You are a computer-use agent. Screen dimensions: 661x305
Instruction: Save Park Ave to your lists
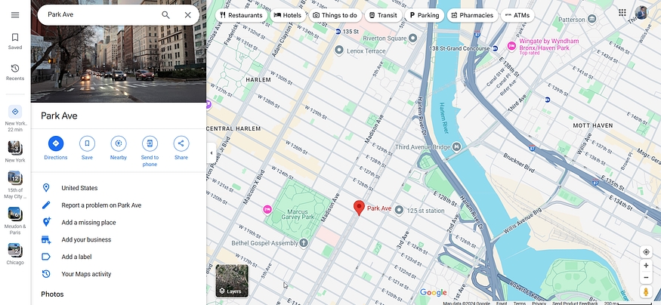pos(87,148)
